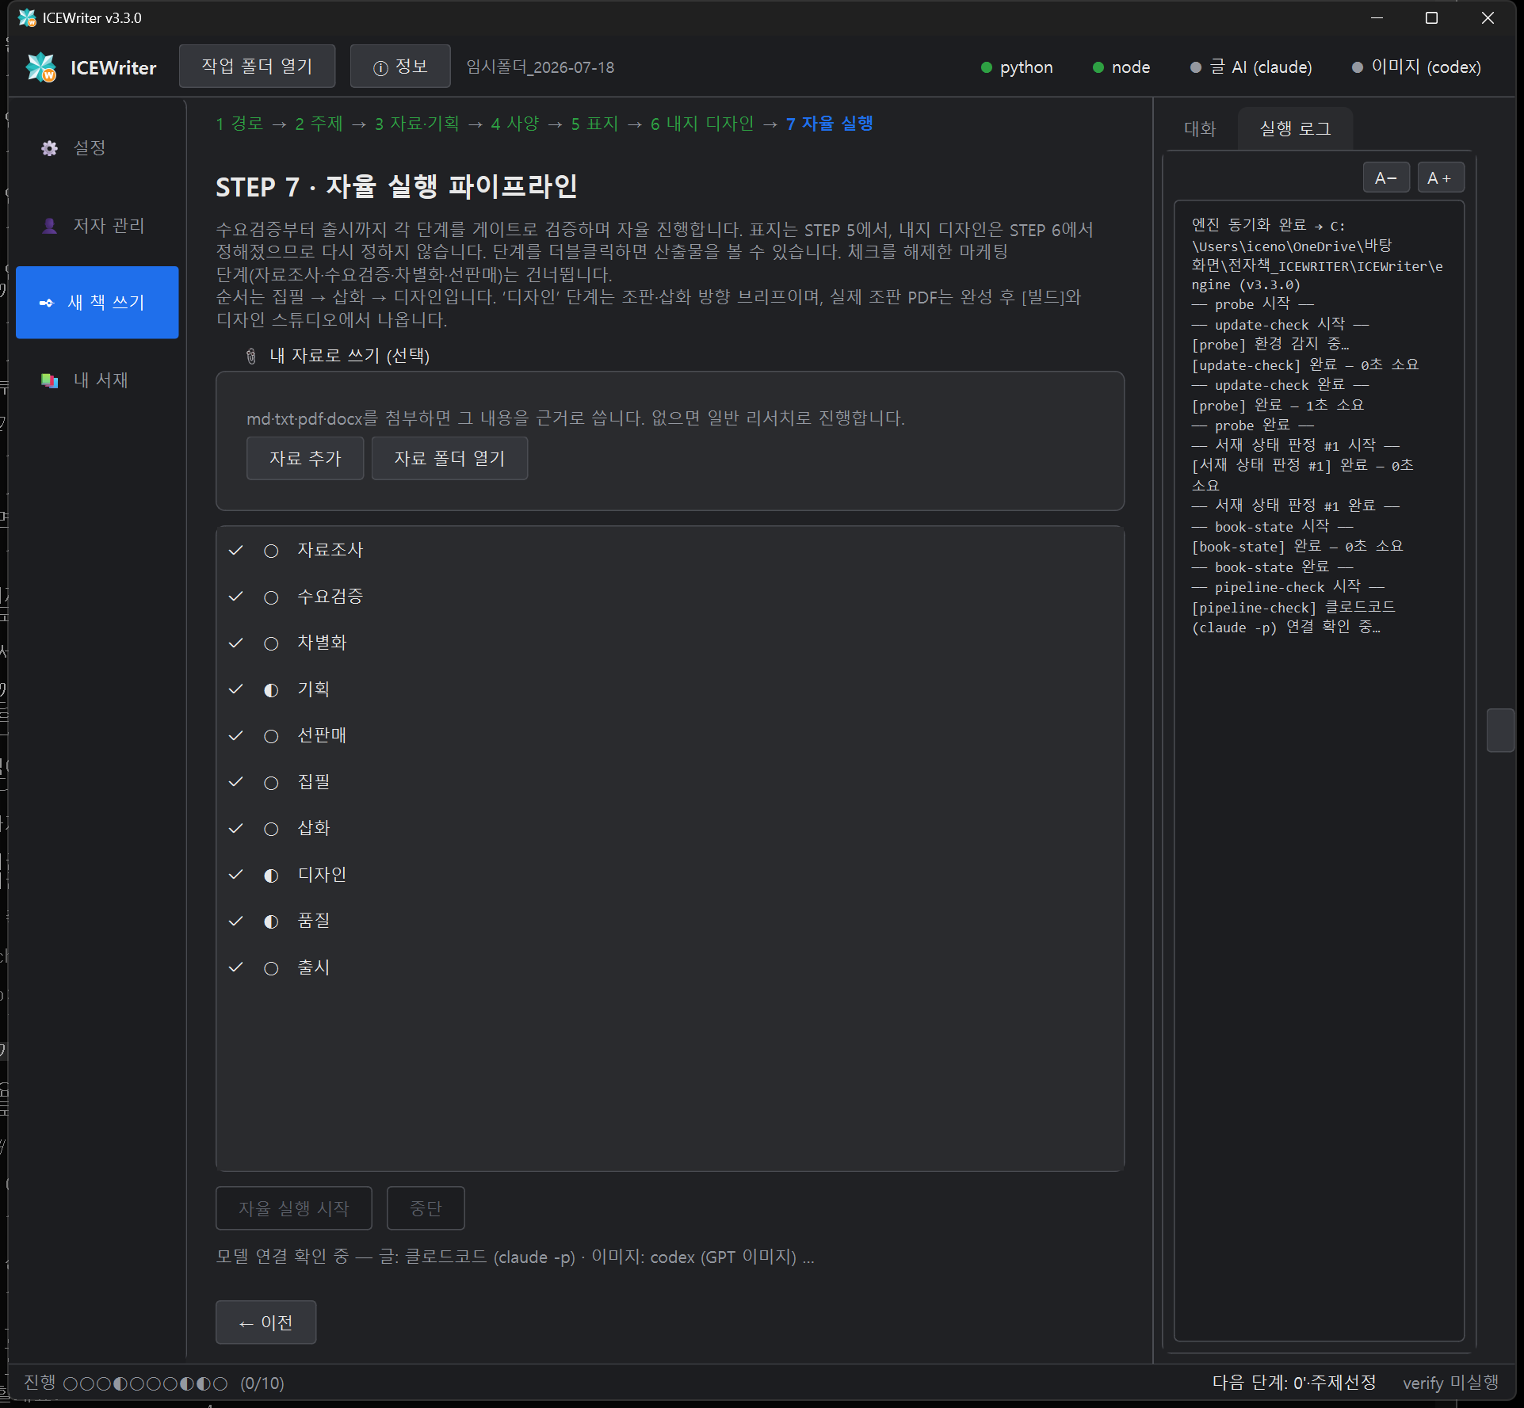This screenshot has height=1408, width=1524.
Task: Click the 글 AI (claude) gray status dot
Action: coord(1196,67)
